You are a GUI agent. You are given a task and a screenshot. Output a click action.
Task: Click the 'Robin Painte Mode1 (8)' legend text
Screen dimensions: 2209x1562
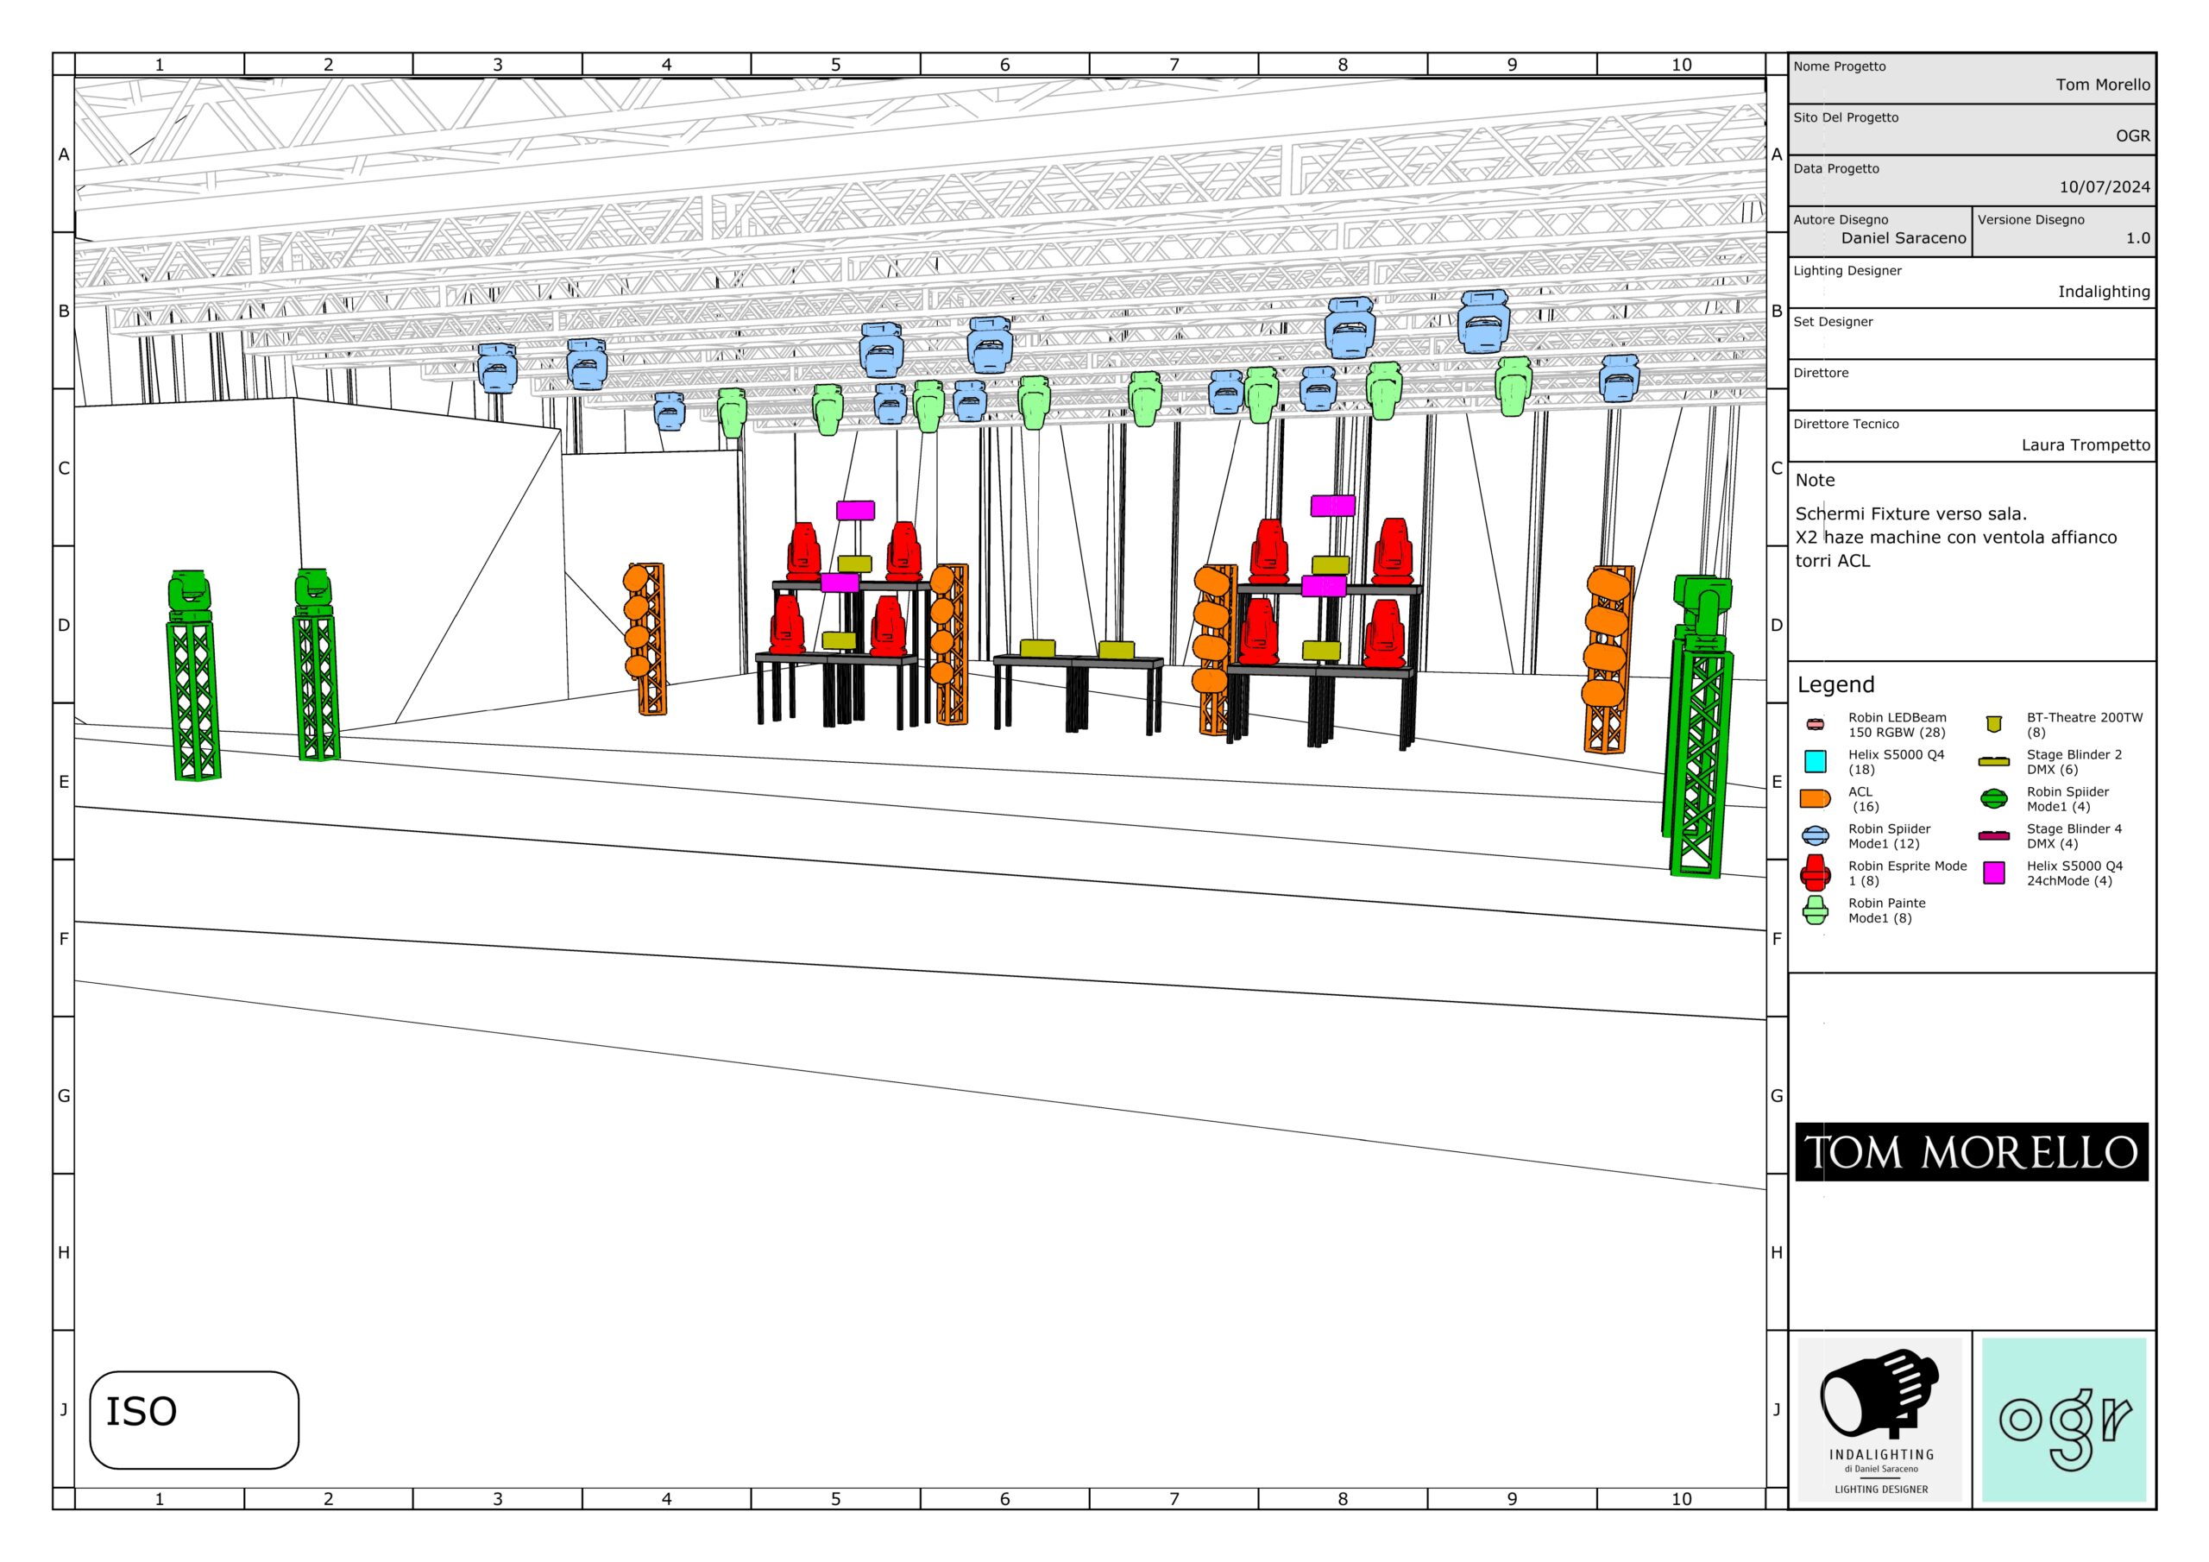(x=1886, y=910)
